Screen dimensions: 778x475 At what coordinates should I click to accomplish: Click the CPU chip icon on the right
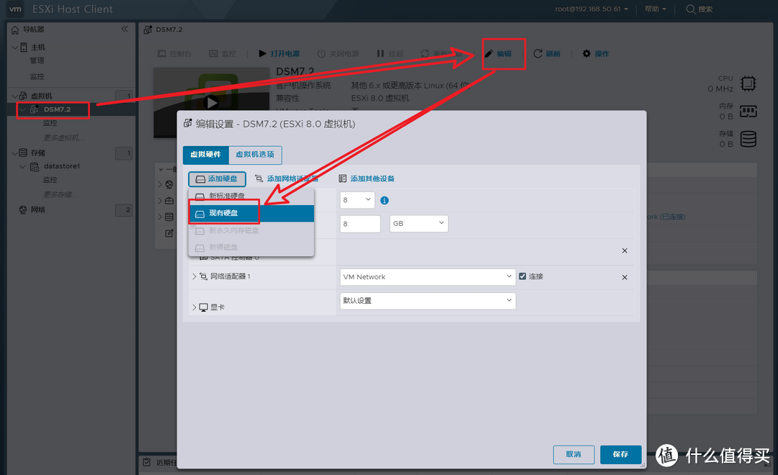click(748, 83)
